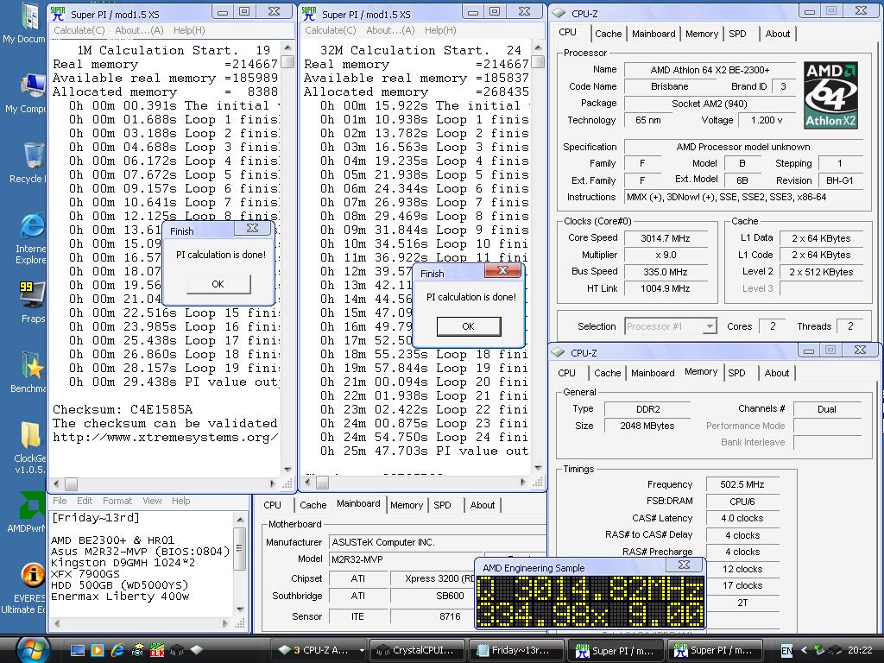
Task: Open the Fraps desktop icon
Action: pos(31,296)
